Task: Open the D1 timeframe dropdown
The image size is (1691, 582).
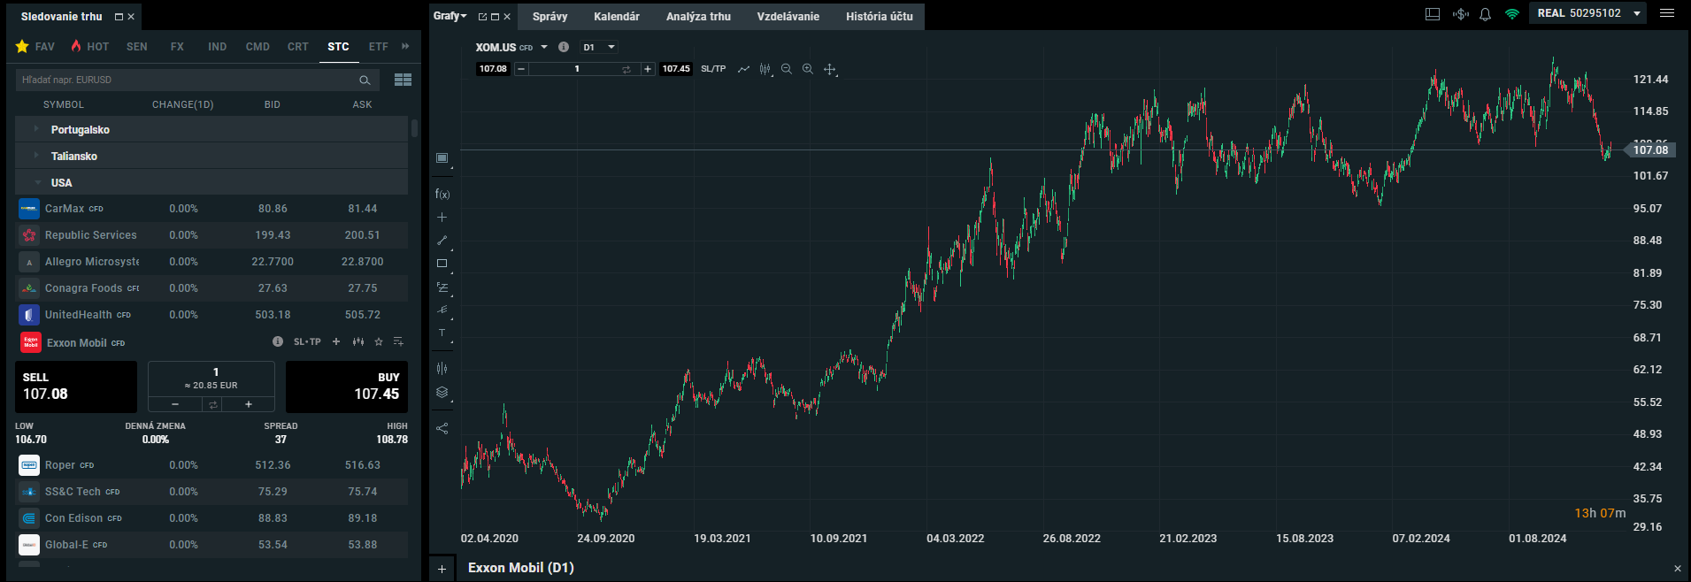Action: [x=599, y=47]
